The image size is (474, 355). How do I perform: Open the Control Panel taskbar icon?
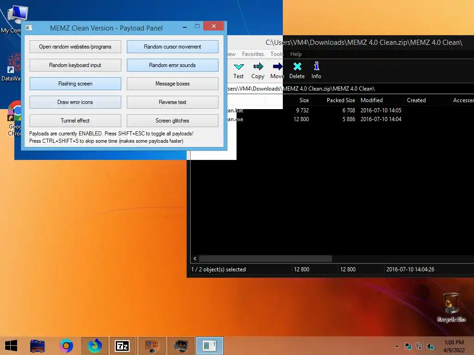coord(152,346)
